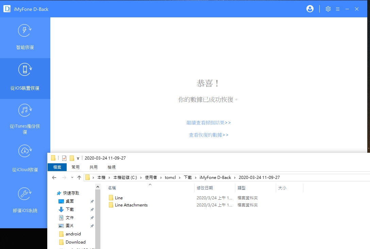Open the hamburger menu in title bar
Image resolution: width=370 pixels, height=249 pixels.
click(338, 9)
